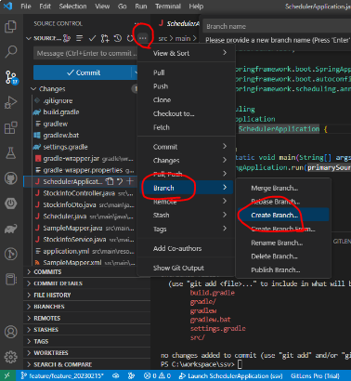Click the main breadcrumb segment
Image resolution: width=351 pixels, height=381 pixels.
pyautogui.click(x=183, y=38)
